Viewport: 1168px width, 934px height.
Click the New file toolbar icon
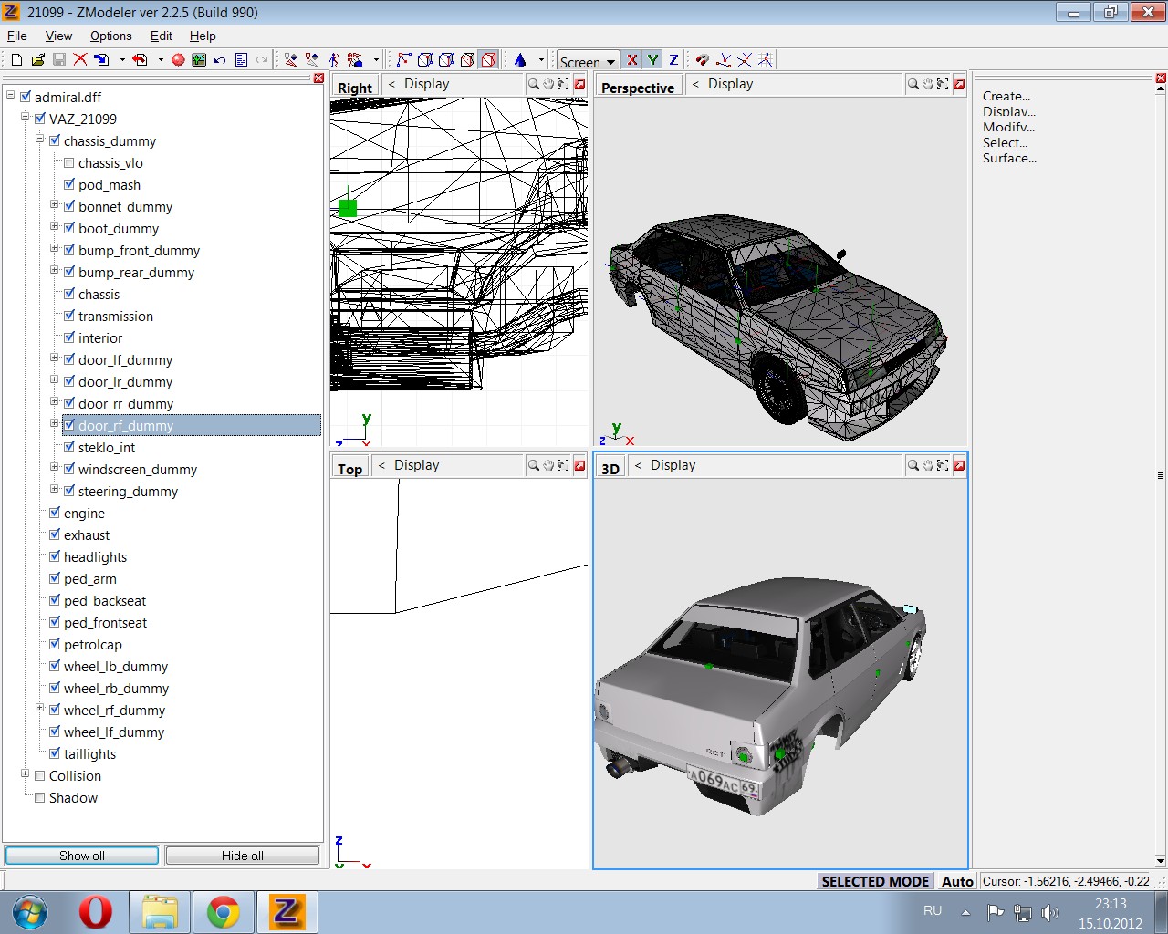coord(16,60)
